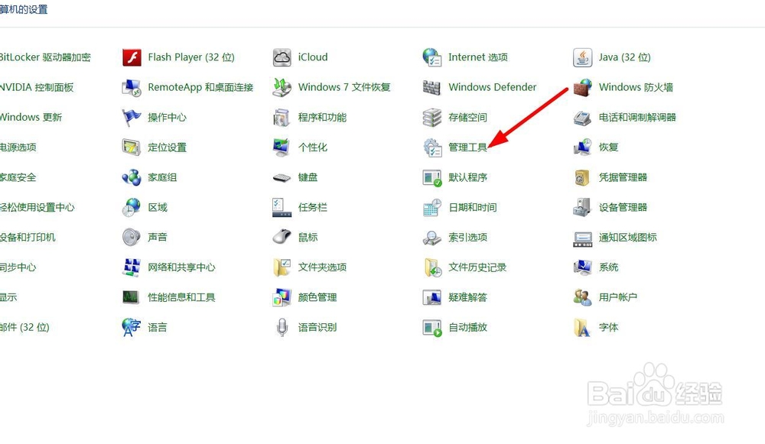The width and height of the screenshot is (765, 444).
Task: Click the 电源选项 link
Action: pos(18,147)
